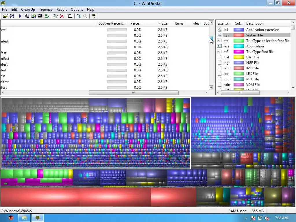The image size is (296, 222).
Task: Click the Copy Path toolbar icon
Action: [27, 16]
